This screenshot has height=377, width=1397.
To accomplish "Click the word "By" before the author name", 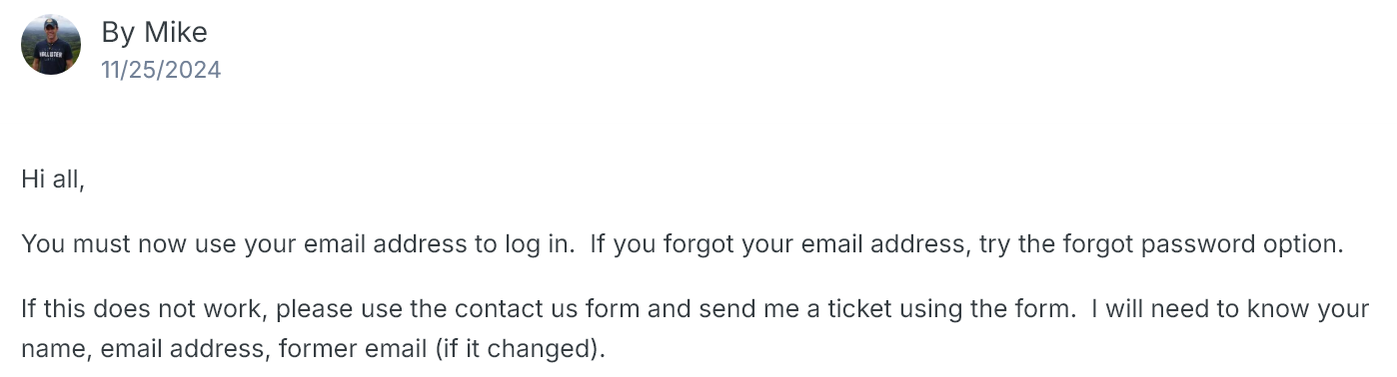I will pyautogui.click(x=119, y=33).
